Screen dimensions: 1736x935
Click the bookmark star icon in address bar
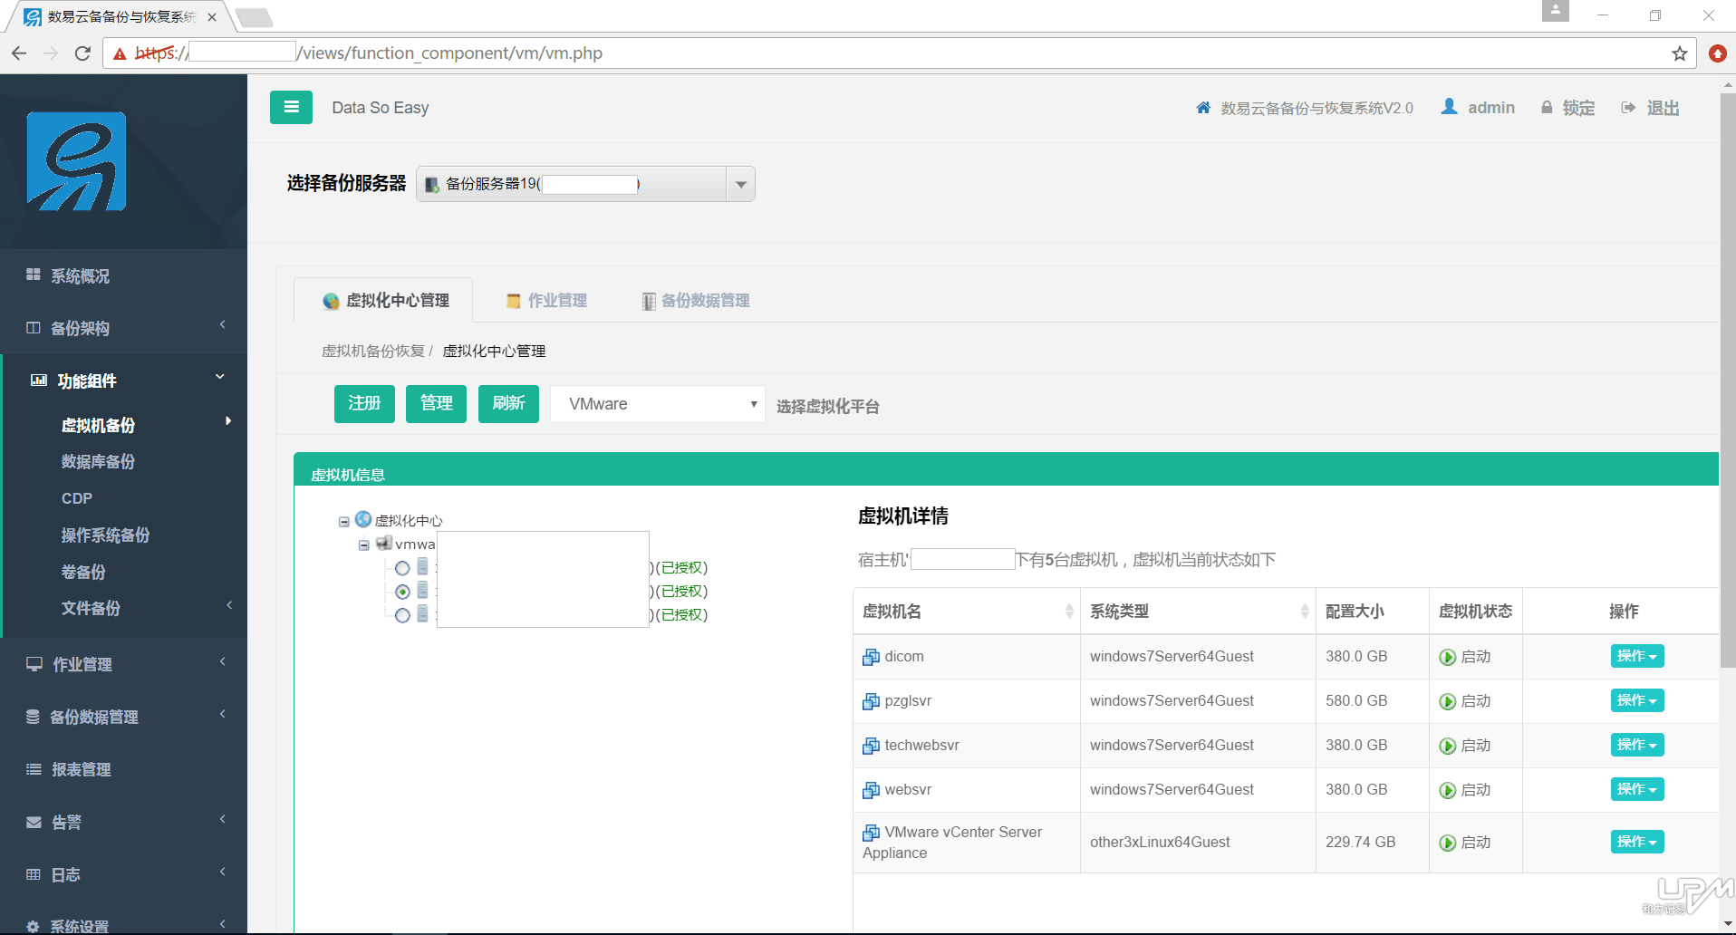[1680, 53]
